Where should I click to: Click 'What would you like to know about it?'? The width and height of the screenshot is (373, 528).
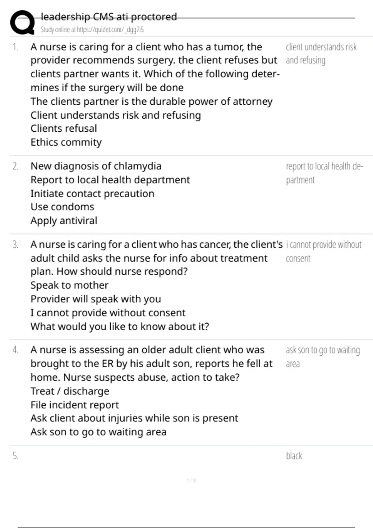coord(120,326)
